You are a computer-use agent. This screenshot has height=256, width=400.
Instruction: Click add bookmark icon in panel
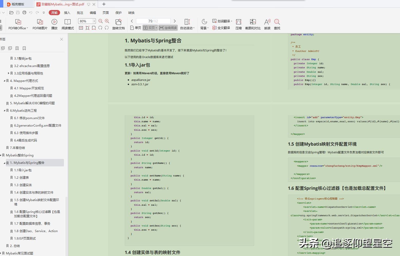(17, 48)
